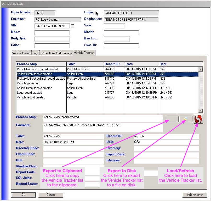Click the Destination field NOLA MOTORSSPORTS PARK
Image resolution: width=211 pixels, height=201 pixels.
click(x=131, y=20)
